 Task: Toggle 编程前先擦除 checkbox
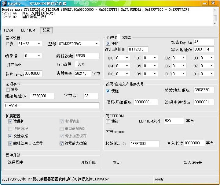click(x=61, y=143)
